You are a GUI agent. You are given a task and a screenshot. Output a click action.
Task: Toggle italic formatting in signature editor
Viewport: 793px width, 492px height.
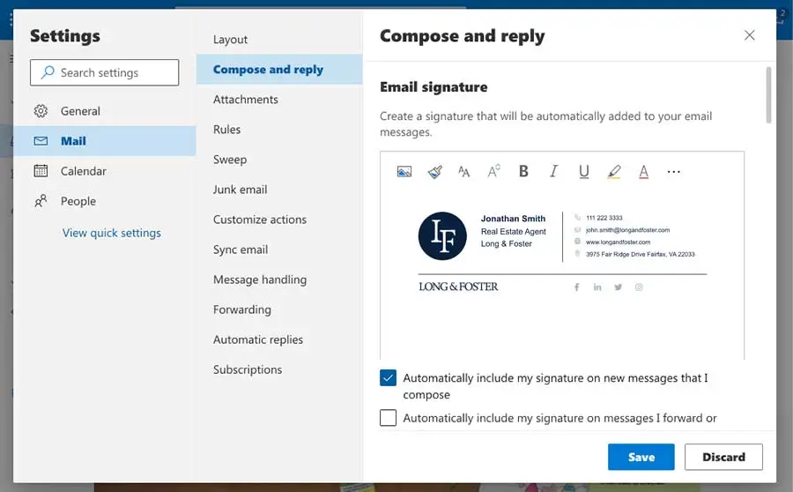click(553, 172)
